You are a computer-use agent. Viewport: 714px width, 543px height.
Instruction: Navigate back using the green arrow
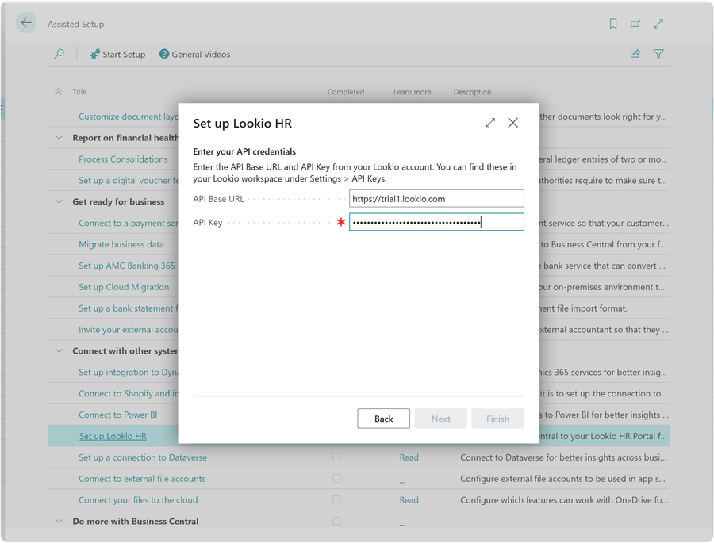26,23
